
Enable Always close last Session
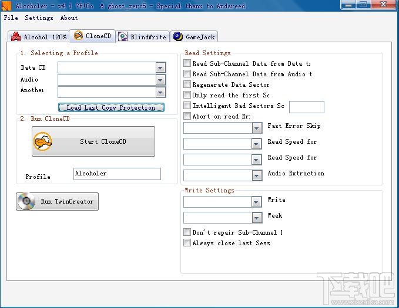click(x=187, y=243)
